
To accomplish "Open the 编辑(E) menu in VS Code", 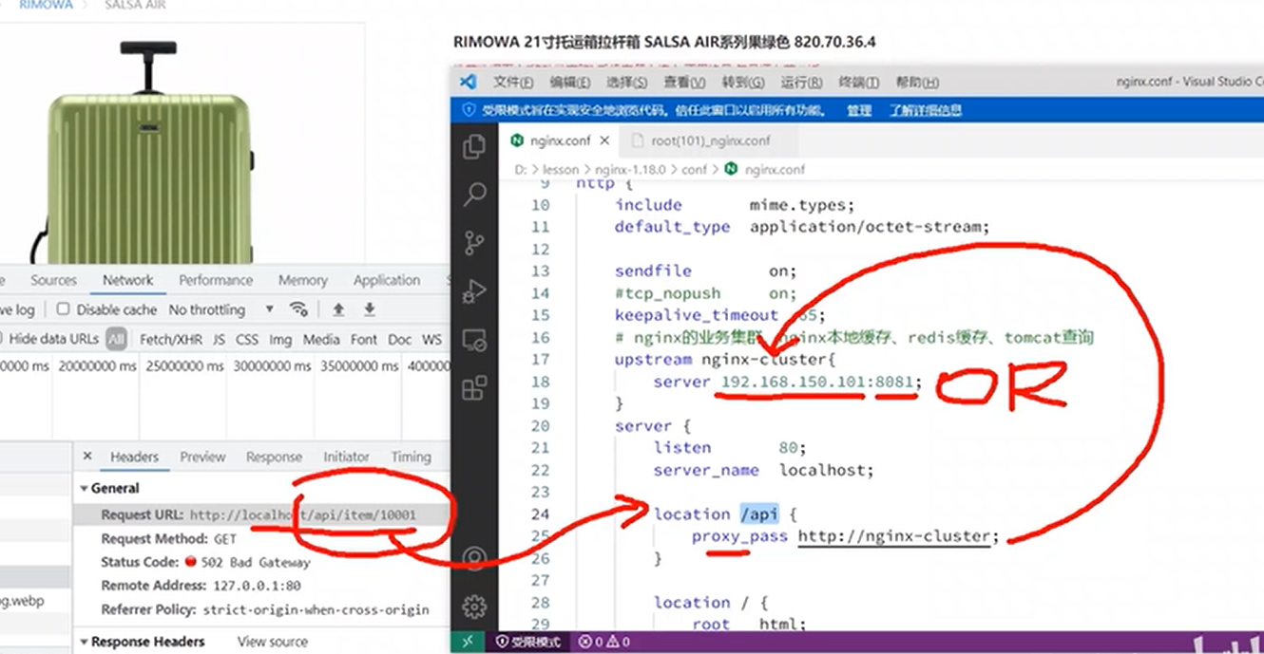I will (x=569, y=83).
